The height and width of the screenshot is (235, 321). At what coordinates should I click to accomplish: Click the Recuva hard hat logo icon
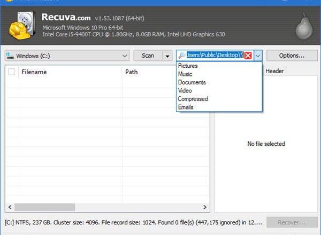coord(21,26)
